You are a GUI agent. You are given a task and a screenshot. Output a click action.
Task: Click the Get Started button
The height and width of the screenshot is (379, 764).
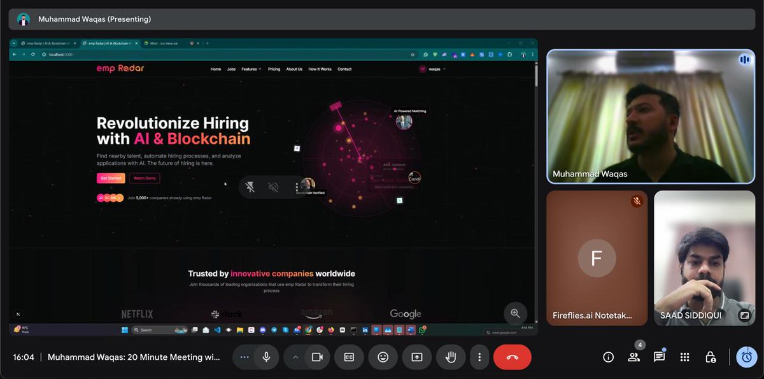(x=111, y=178)
